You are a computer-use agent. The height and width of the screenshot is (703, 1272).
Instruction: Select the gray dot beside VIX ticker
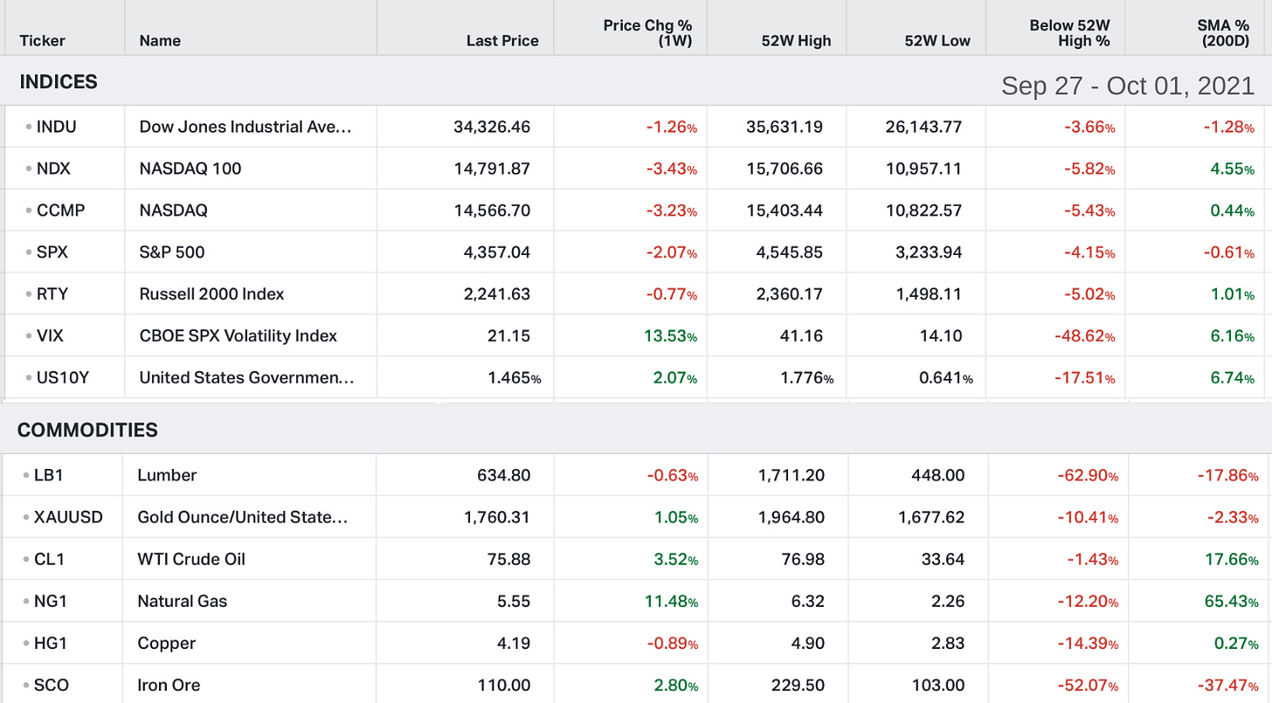point(30,336)
